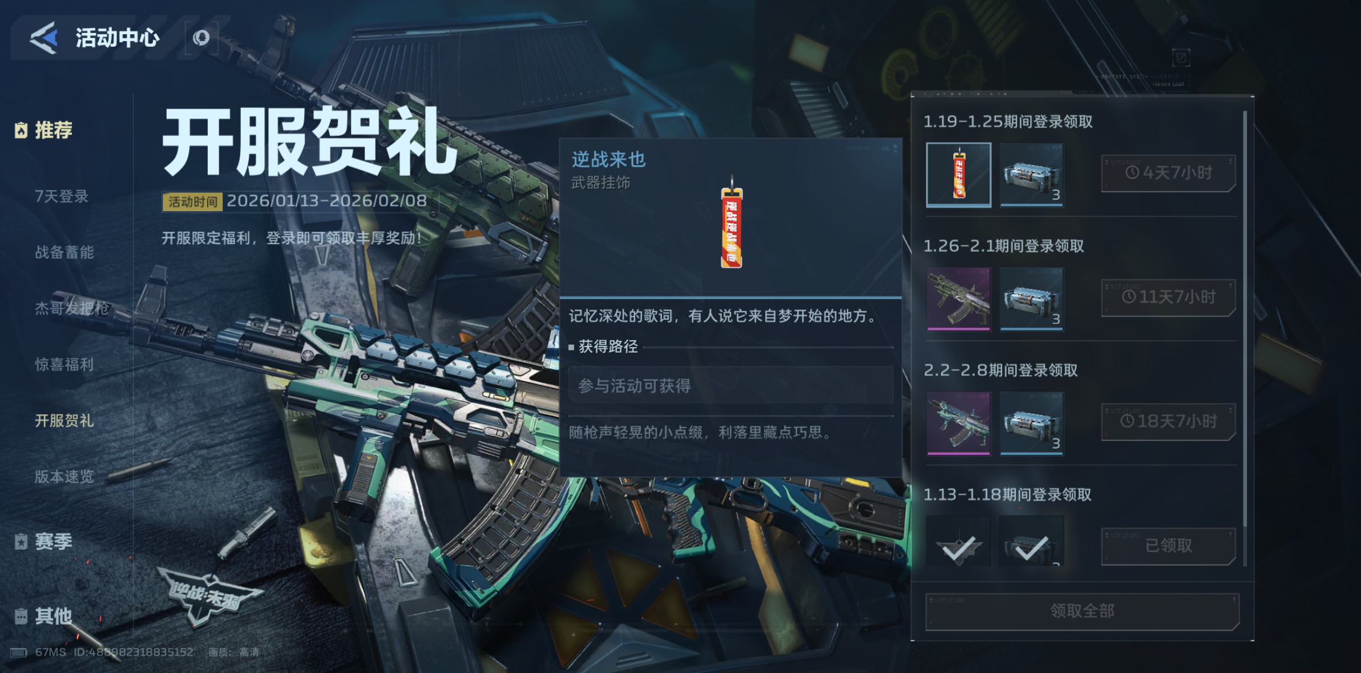The height and width of the screenshot is (673, 1361).
Task: Select supply crate in 1.19-1.25 rewards
Action: point(1032,175)
